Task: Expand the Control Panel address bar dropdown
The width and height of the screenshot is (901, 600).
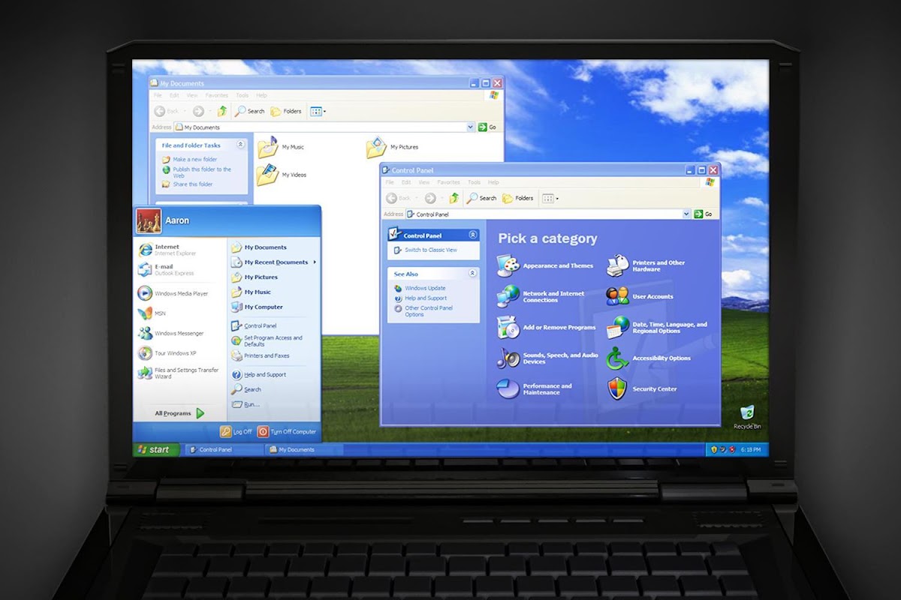Action: click(686, 214)
